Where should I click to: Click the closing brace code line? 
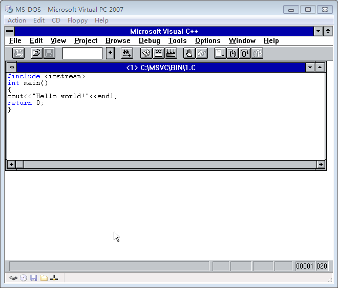coord(9,109)
